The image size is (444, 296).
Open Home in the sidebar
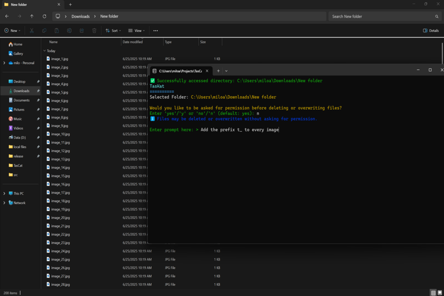(x=15, y=44)
